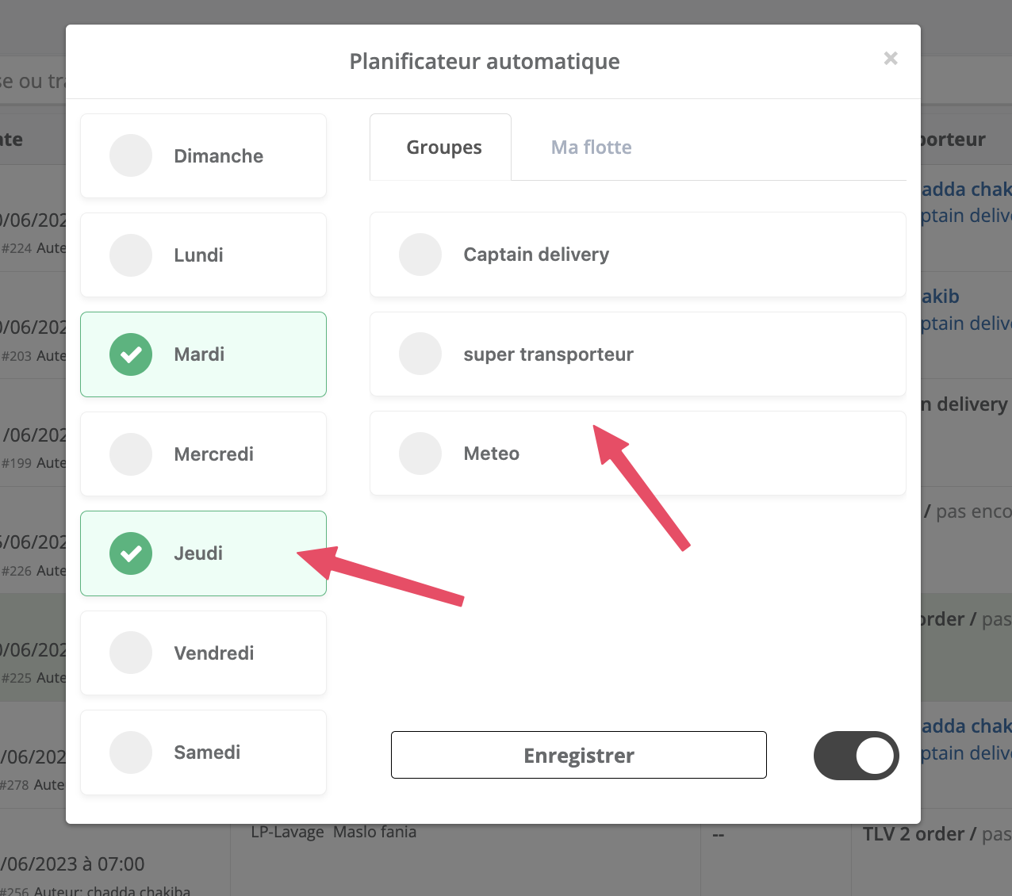Viewport: 1012px width, 896px height.
Task: Pick the Samedi day card
Action: click(203, 752)
